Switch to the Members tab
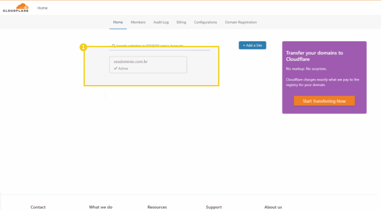The width and height of the screenshot is (381, 210). coord(138,22)
